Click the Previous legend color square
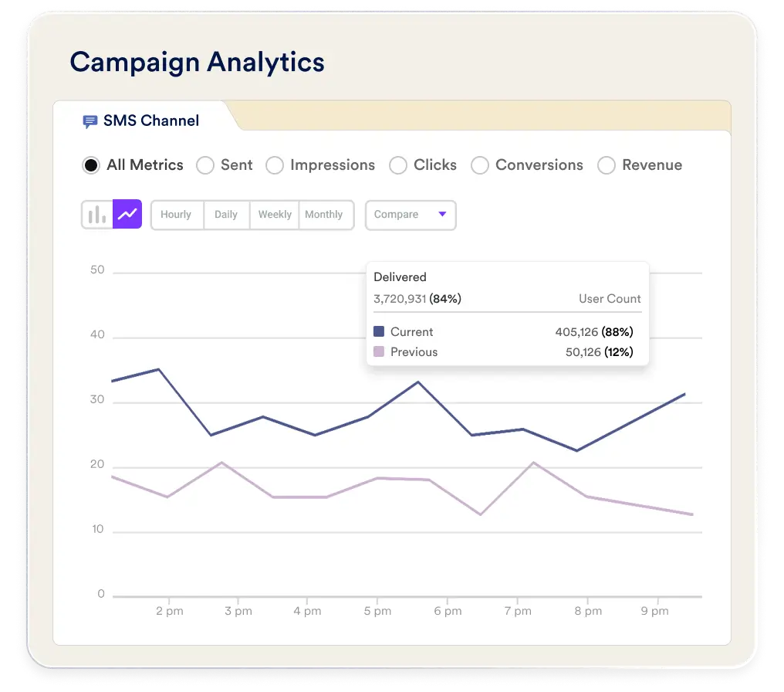The width and height of the screenshot is (784, 692). pos(379,351)
